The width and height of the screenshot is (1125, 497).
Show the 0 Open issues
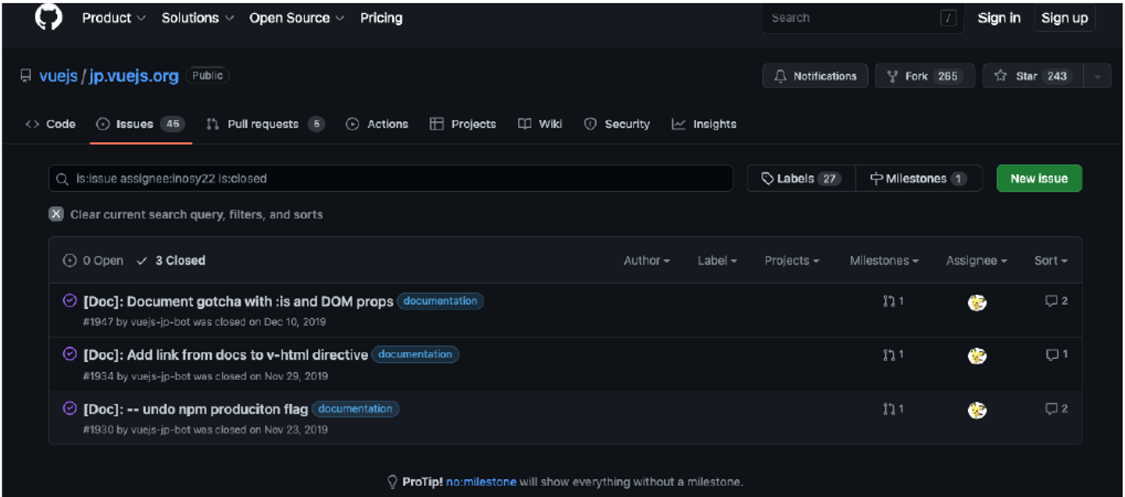(x=94, y=261)
